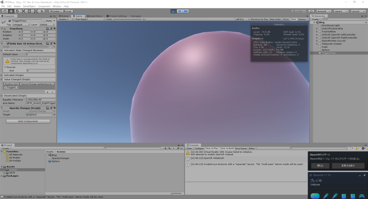The height and width of the screenshot is (199, 368).
Task: Expand UnityXRCameraRig in Hierarchy
Action: [x=317, y=29]
